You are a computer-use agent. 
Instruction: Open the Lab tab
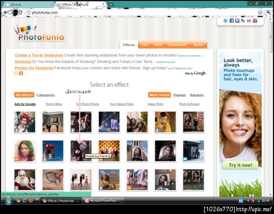point(144,45)
